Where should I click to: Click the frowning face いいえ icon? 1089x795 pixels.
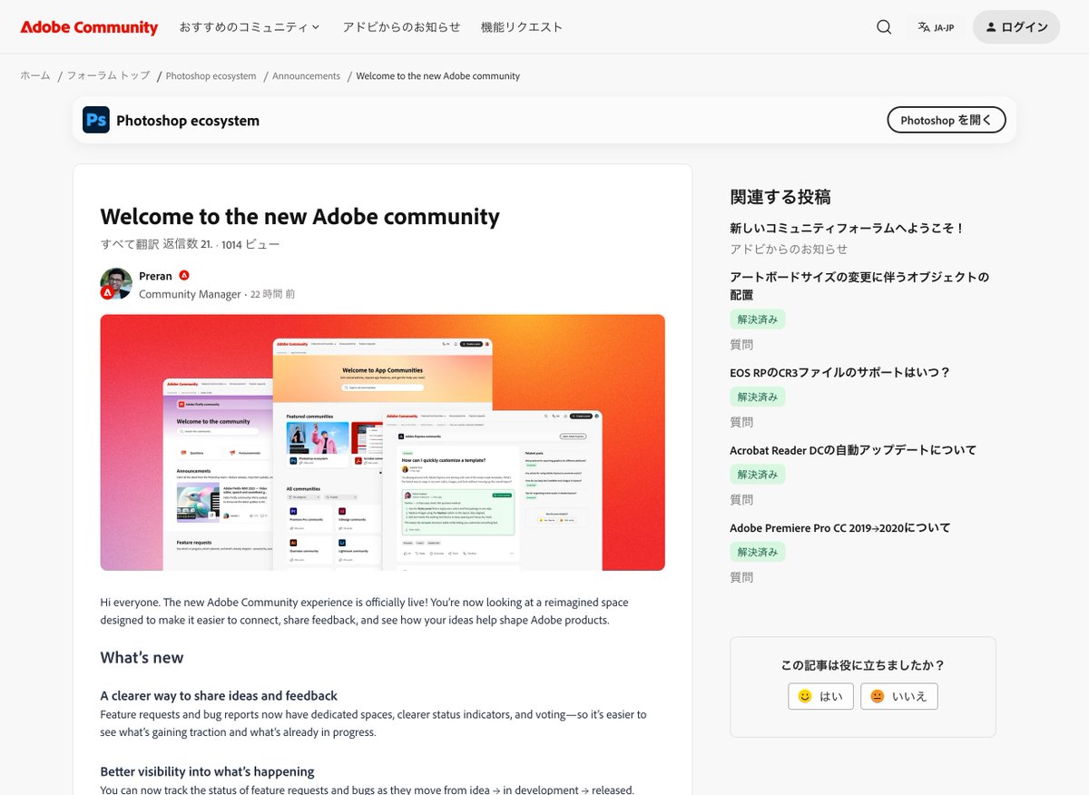click(877, 697)
